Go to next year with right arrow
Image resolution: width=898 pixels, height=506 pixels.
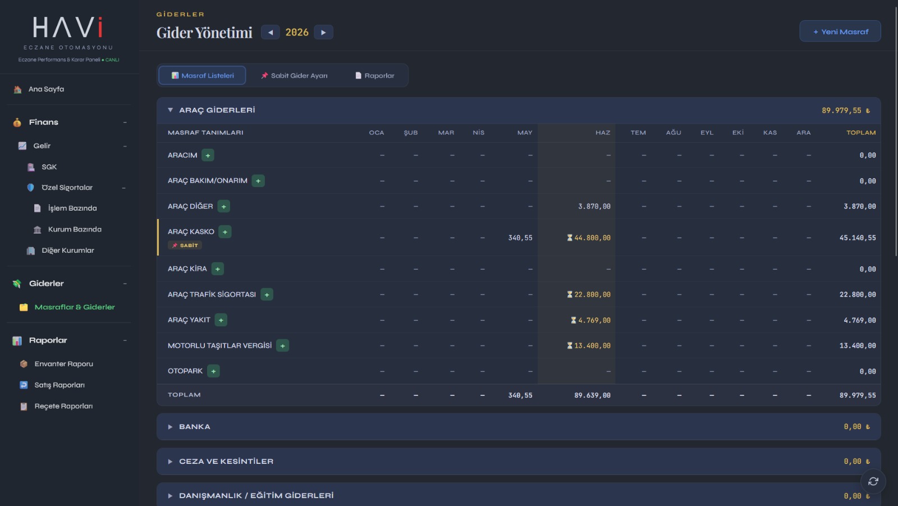click(x=323, y=33)
